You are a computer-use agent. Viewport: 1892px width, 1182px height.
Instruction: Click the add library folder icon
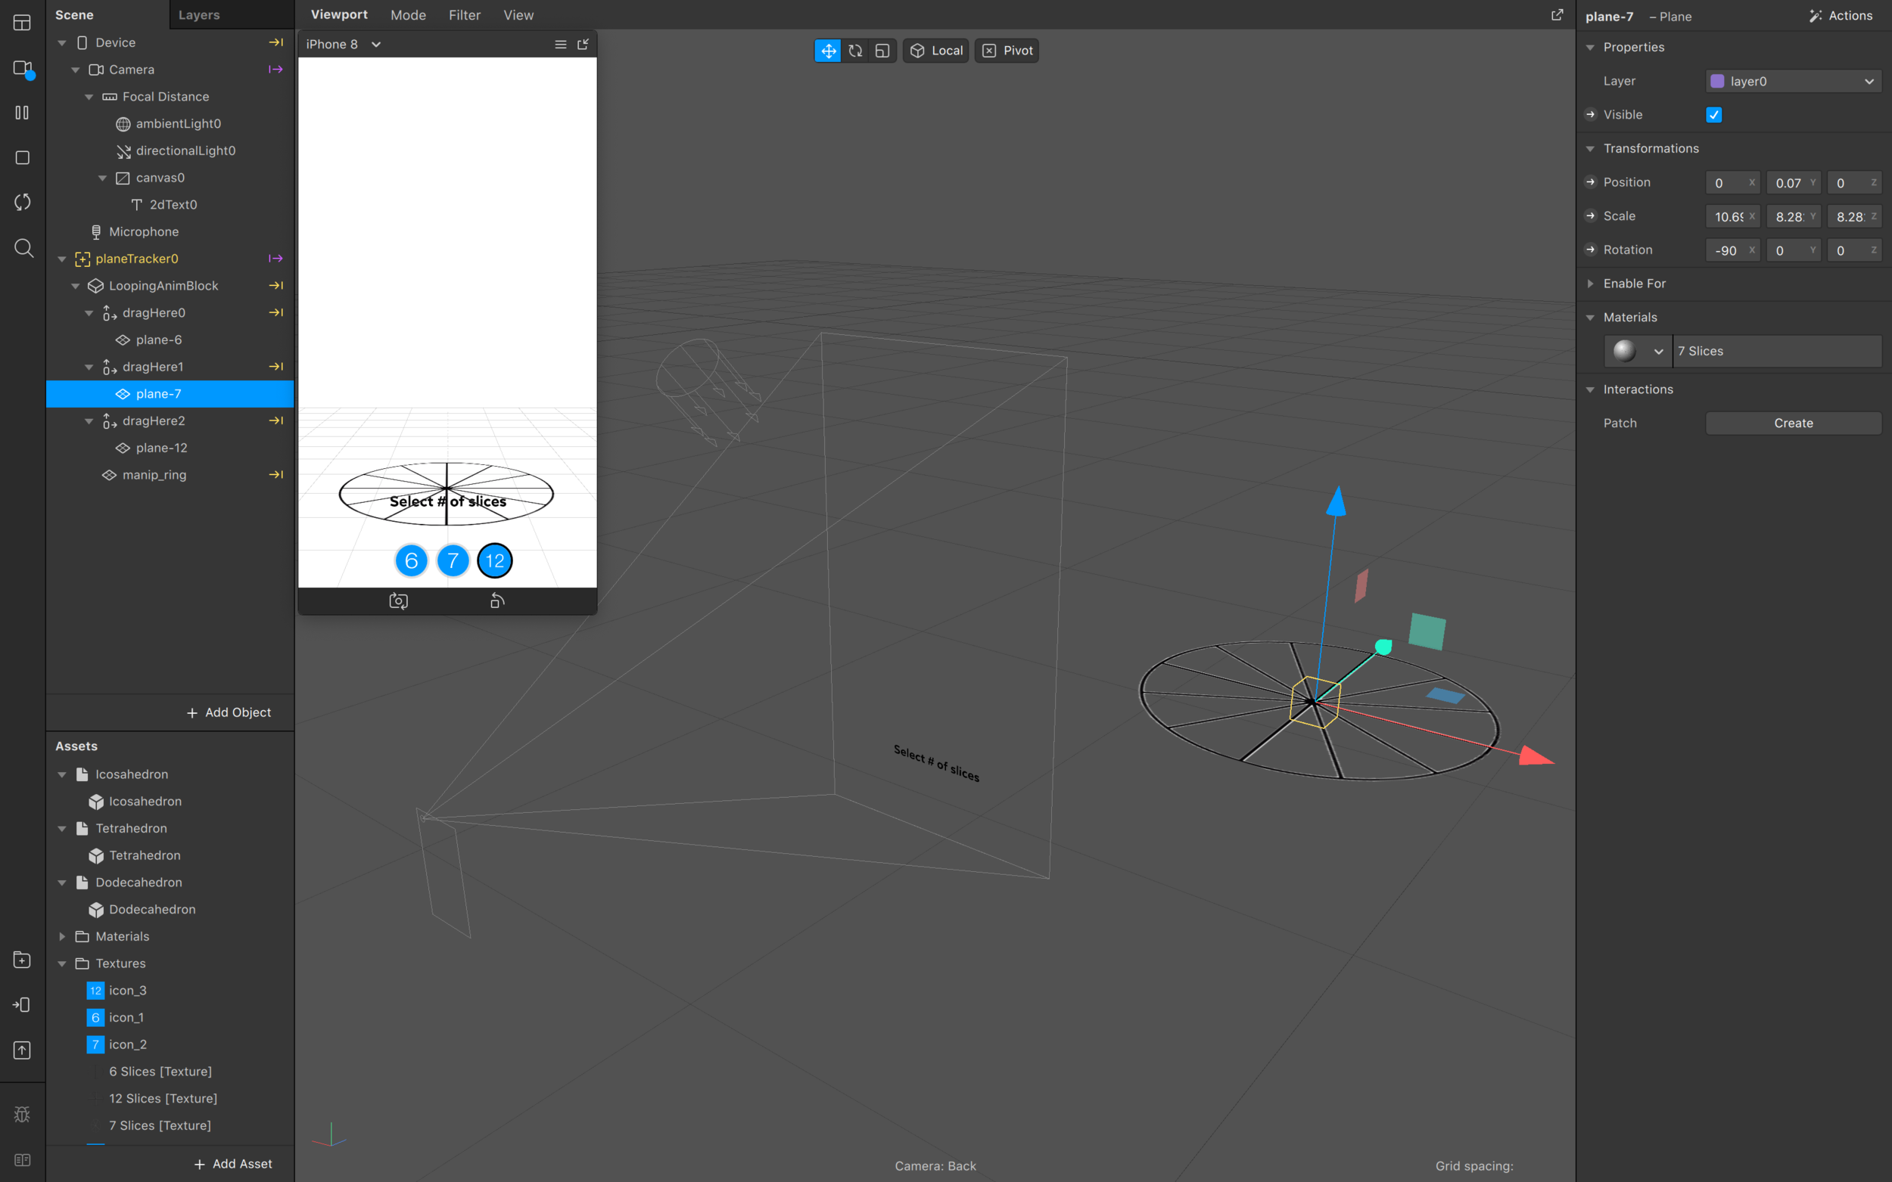(x=23, y=959)
